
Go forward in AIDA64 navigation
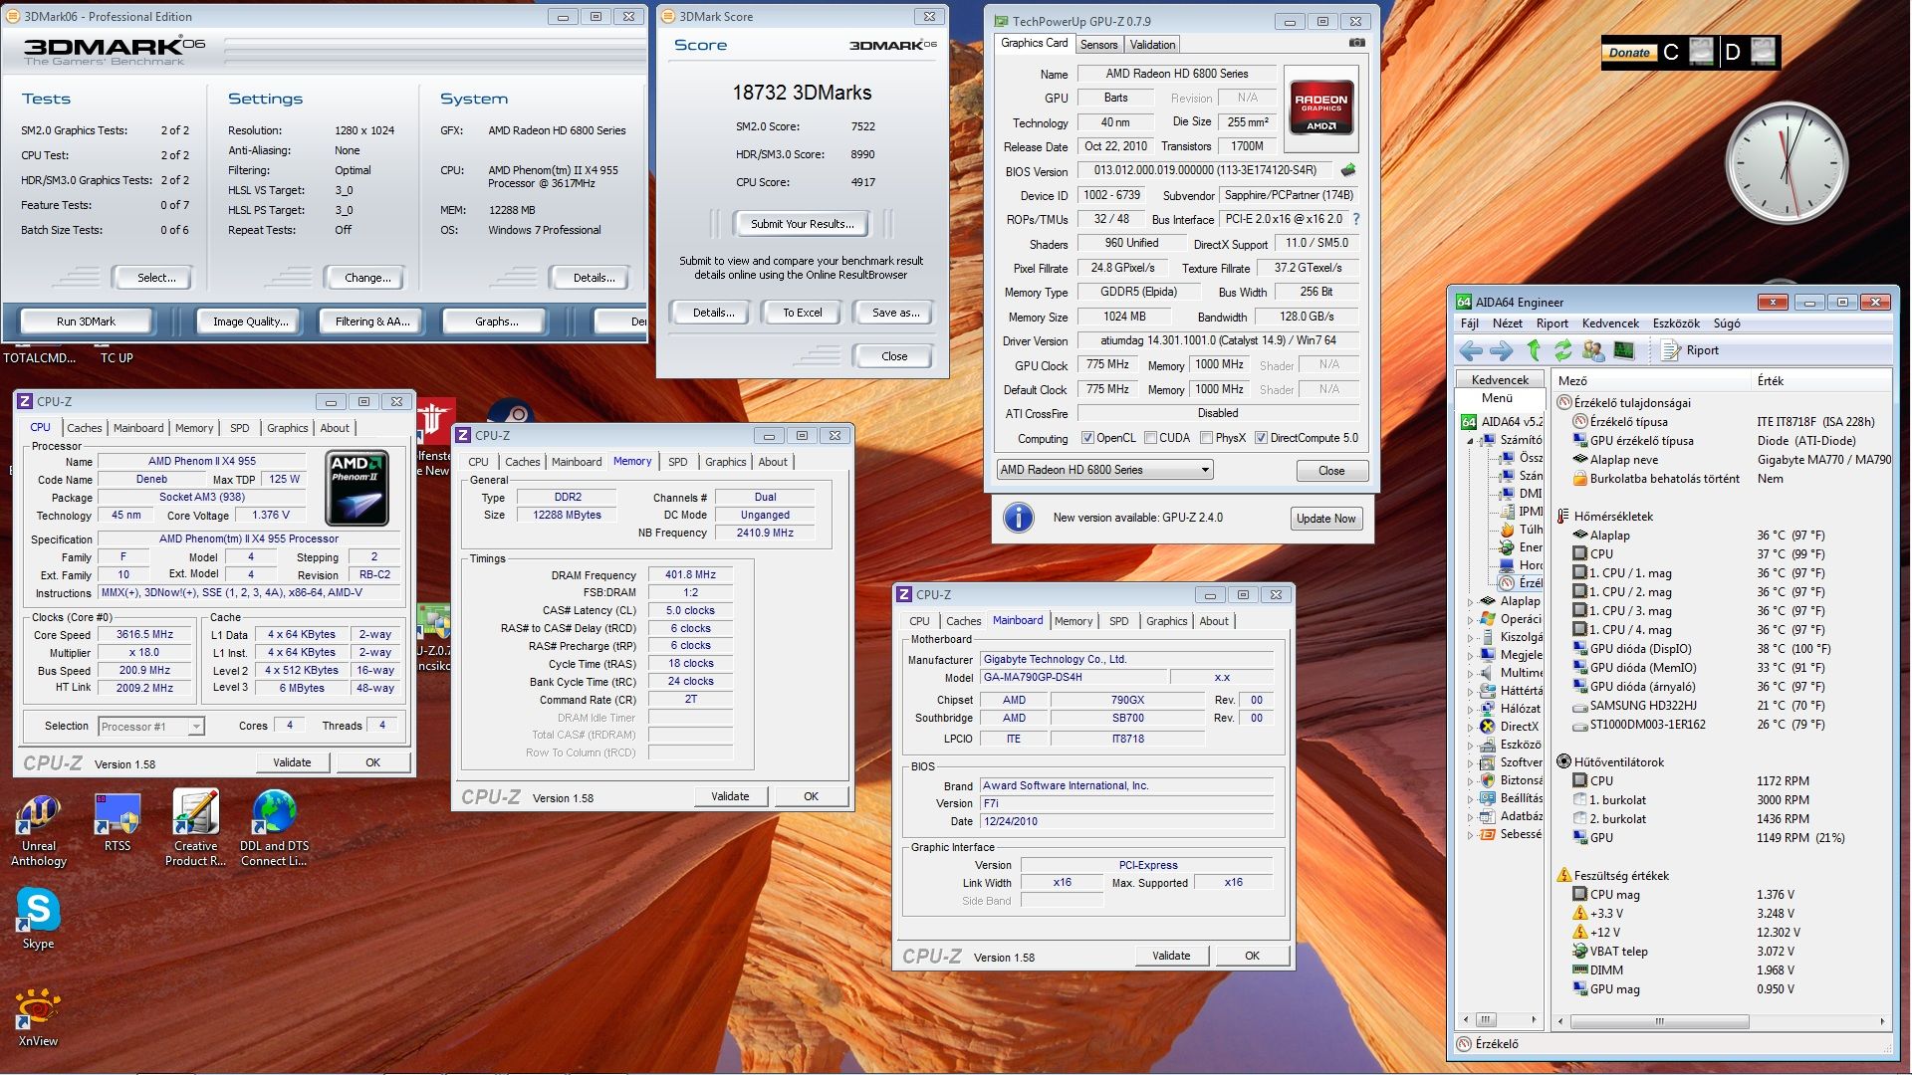(x=1502, y=350)
